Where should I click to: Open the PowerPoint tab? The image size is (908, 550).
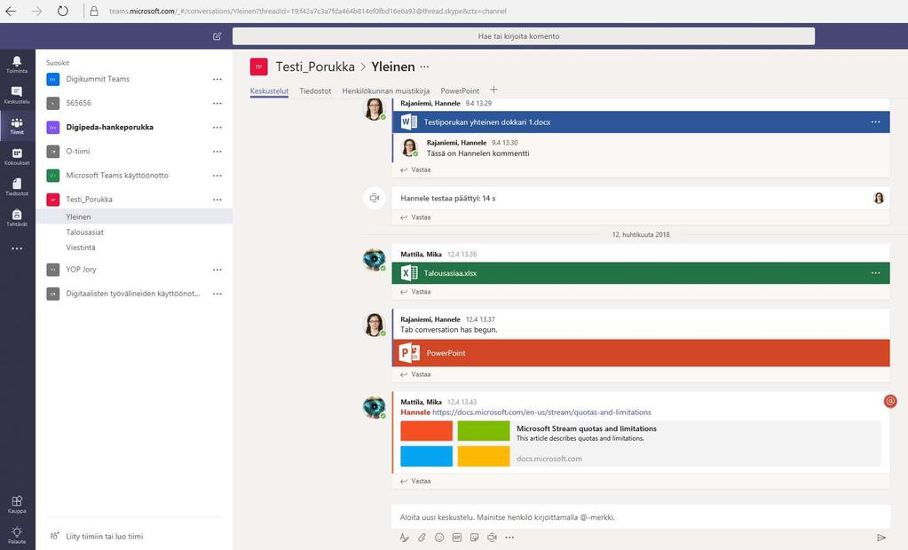click(460, 90)
